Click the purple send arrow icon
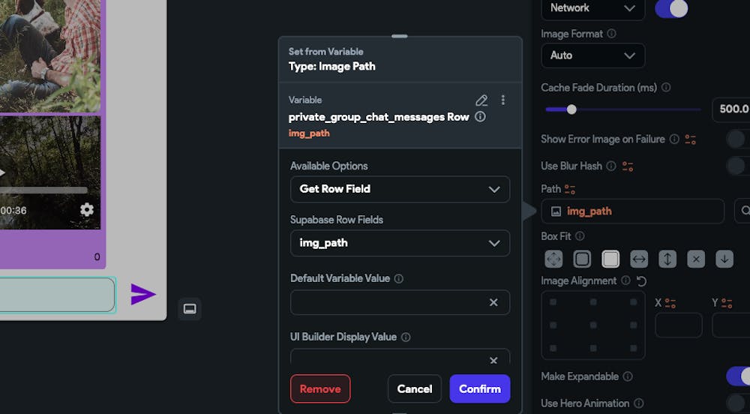This screenshot has width=750, height=414. tap(143, 294)
